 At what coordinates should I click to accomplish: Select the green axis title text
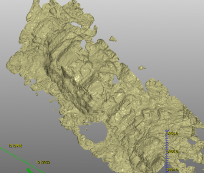coord(30,171)
